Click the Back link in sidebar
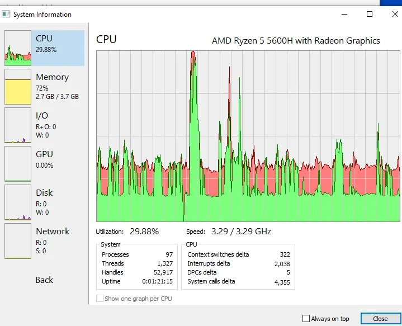This screenshot has height=326, width=402. pos(44,280)
